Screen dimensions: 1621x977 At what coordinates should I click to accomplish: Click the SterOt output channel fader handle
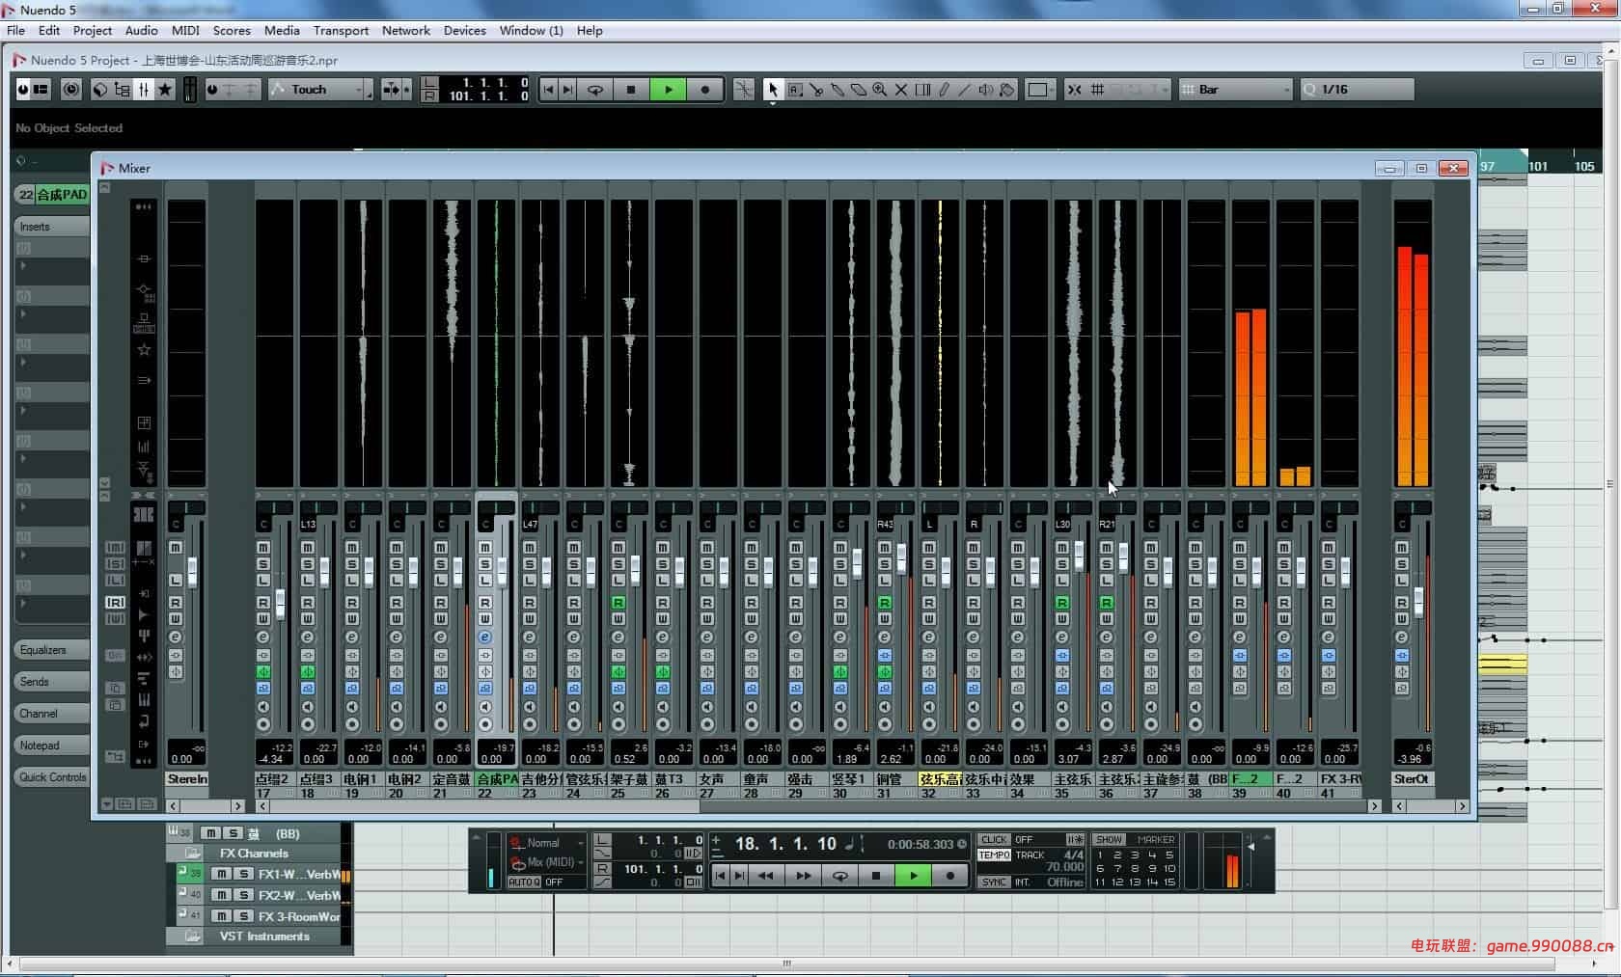click(1418, 602)
